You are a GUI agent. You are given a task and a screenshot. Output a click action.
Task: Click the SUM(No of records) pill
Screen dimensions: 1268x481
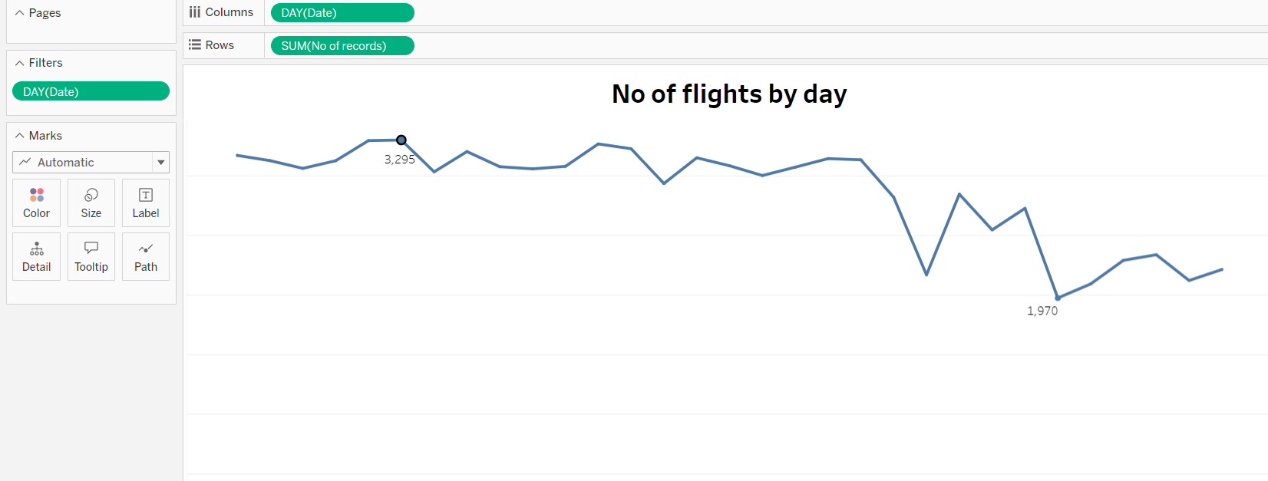(x=342, y=45)
